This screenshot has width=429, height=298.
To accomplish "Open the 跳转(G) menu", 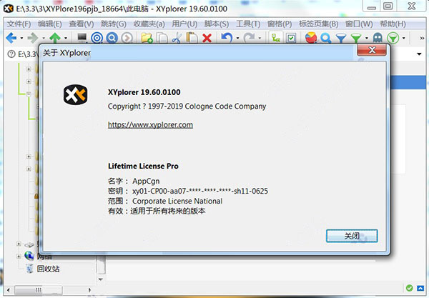I will [x=114, y=24].
